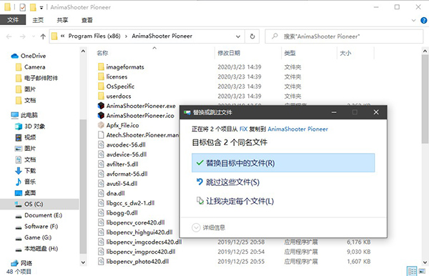The width and height of the screenshot is (429, 276).
Task: Click navigation pane scrollbar down arrow
Action: point(83,262)
